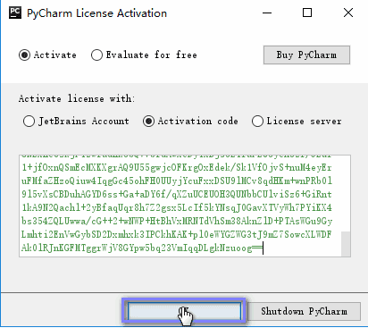Click the code line starting 'Lmhti2EnVwGyb'

pyautogui.click(x=177, y=234)
